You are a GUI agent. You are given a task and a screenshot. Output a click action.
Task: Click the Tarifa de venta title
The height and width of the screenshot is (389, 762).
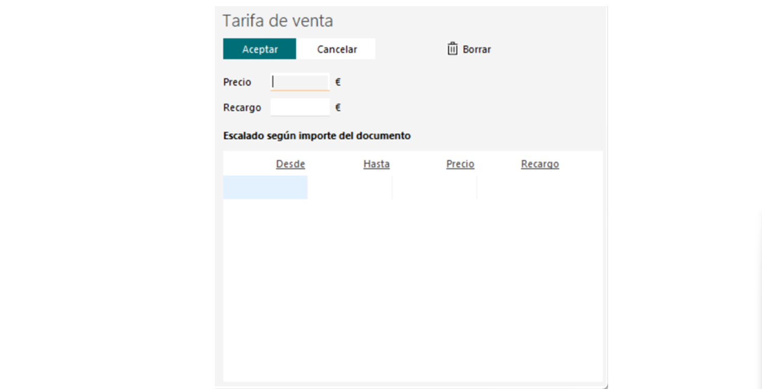278,21
